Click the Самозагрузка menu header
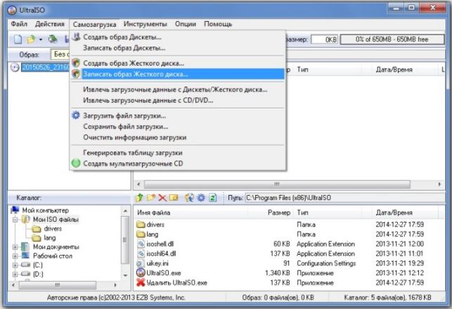This screenshot has height=309, width=452. click(95, 24)
